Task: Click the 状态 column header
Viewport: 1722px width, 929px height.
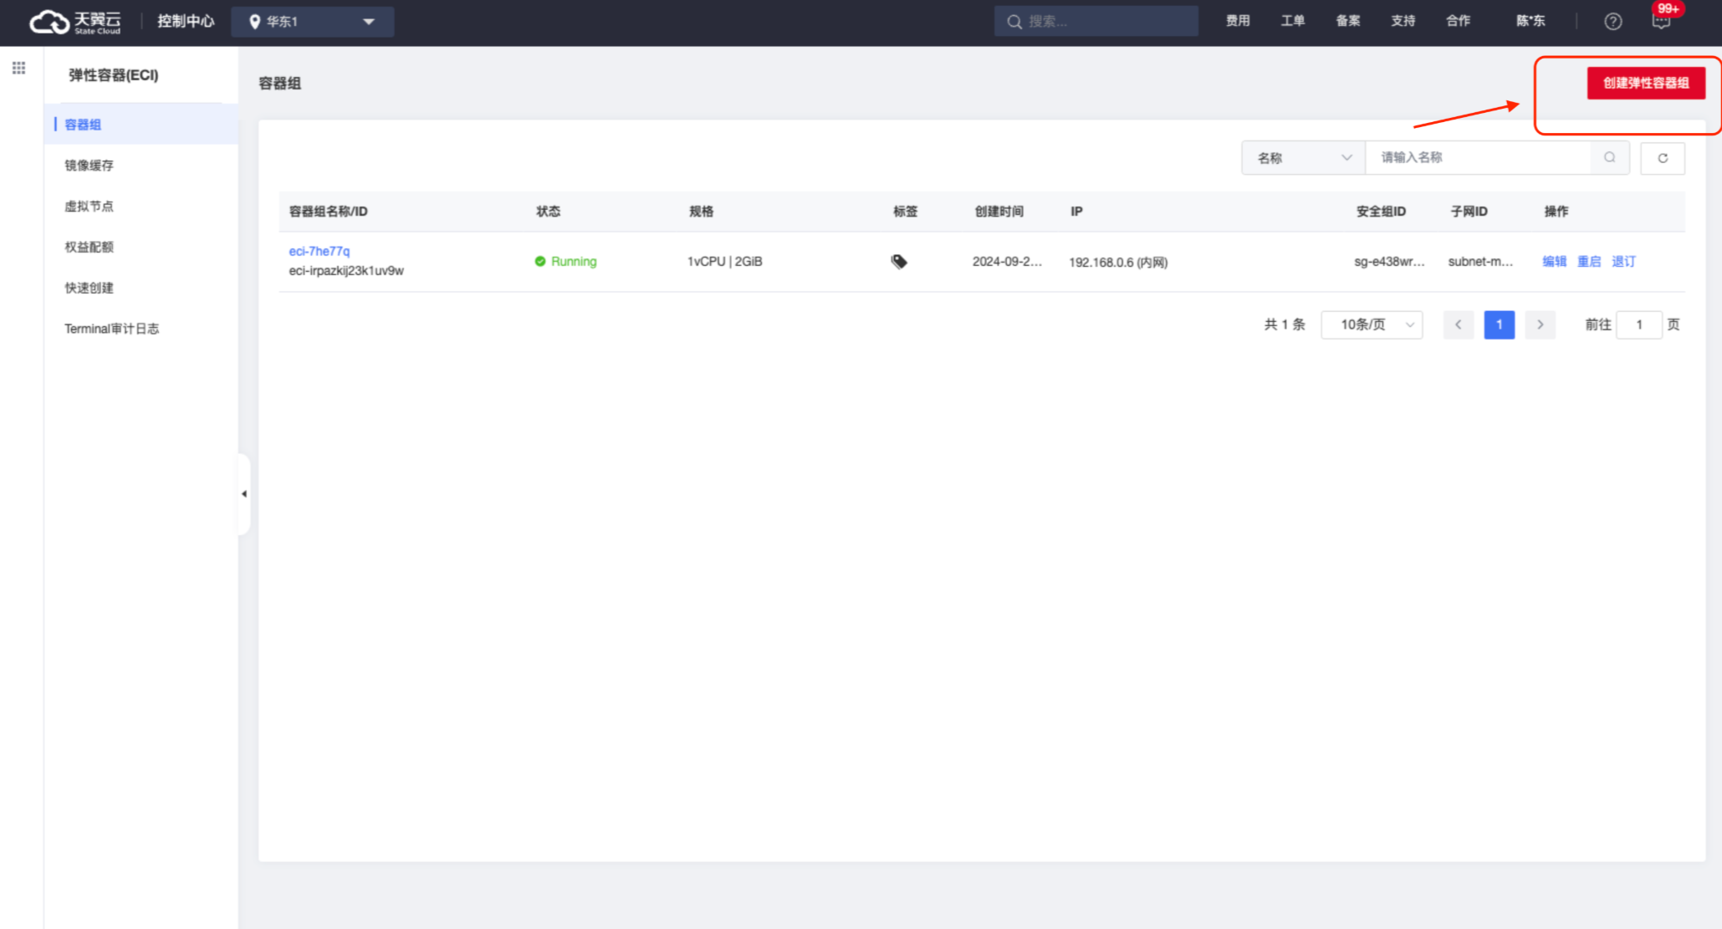Action: pyautogui.click(x=549, y=212)
